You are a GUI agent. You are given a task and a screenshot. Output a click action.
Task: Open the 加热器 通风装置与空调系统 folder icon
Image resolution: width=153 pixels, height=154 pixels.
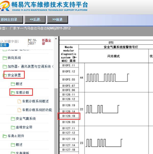tap(5, 67)
